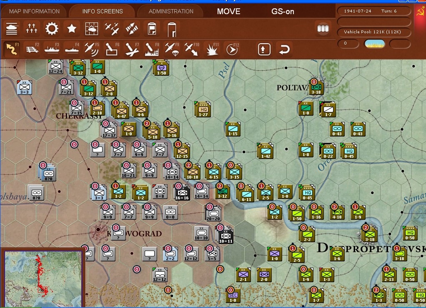
Task: Select the F3 naval transport mode
Action: point(52,49)
